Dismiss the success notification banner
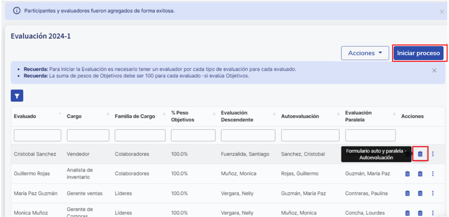 [x=442, y=12]
